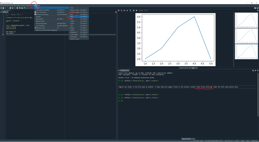Screen dimensions: 259x142
Task: Click the plot zoom percentage field
Action: (x=146, y=10)
